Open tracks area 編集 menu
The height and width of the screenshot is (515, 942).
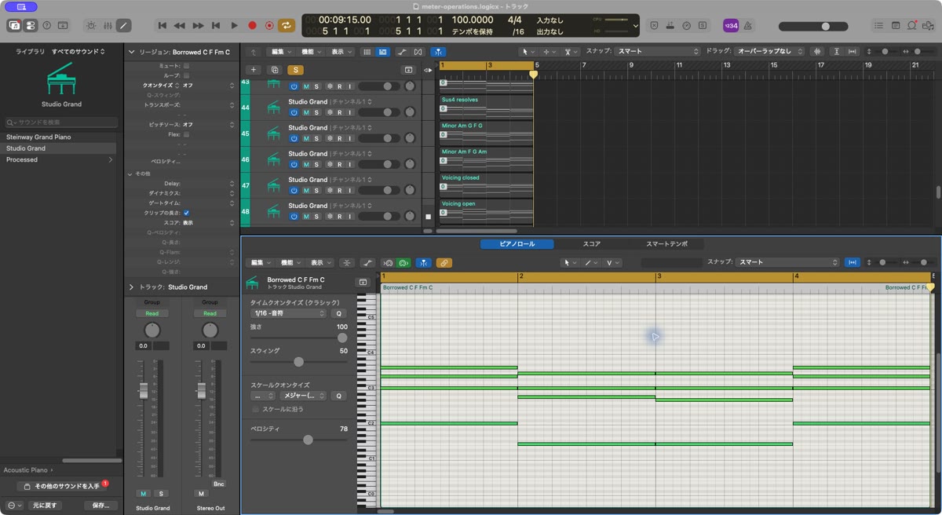pyautogui.click(x=280, y=52)
